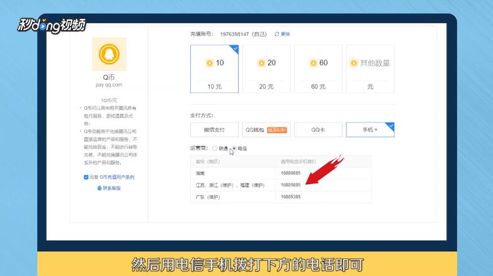Viewport: 493px width, 276px height.
Task: Choose QQ钱包 payment method
Action: coord(266,130)
